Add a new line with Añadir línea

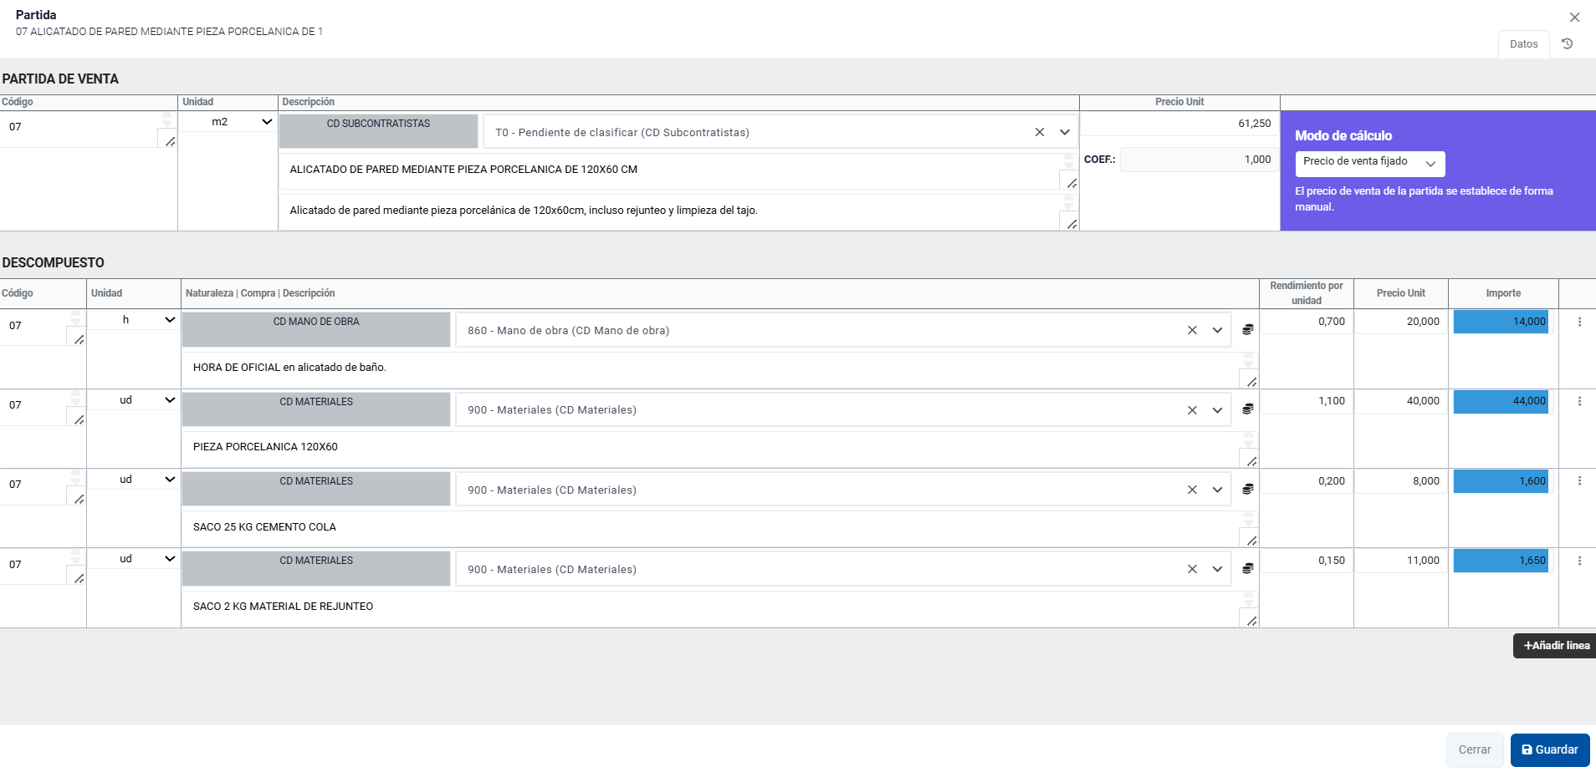(1555, 646)
